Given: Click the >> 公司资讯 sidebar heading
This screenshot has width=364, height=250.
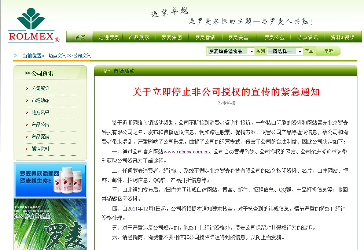Looking at the screenshot, I should 39,73.
